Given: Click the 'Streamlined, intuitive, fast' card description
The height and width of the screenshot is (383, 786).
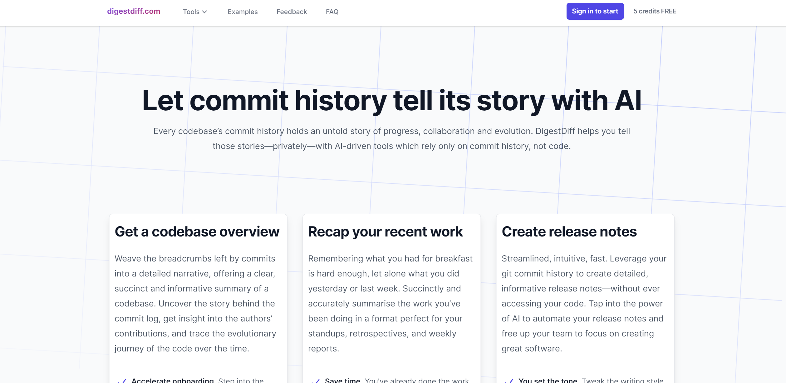Looking at the screenshot, I should tap(584, 303).
